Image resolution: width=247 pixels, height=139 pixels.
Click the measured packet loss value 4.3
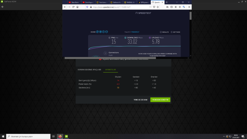point(118,84)
